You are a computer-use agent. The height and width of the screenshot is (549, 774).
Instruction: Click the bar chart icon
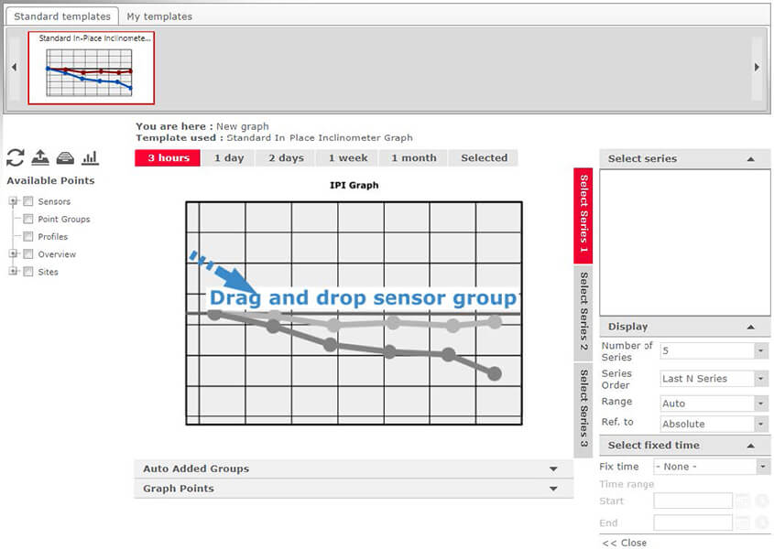pyautogui.click(x=90, y=157)
